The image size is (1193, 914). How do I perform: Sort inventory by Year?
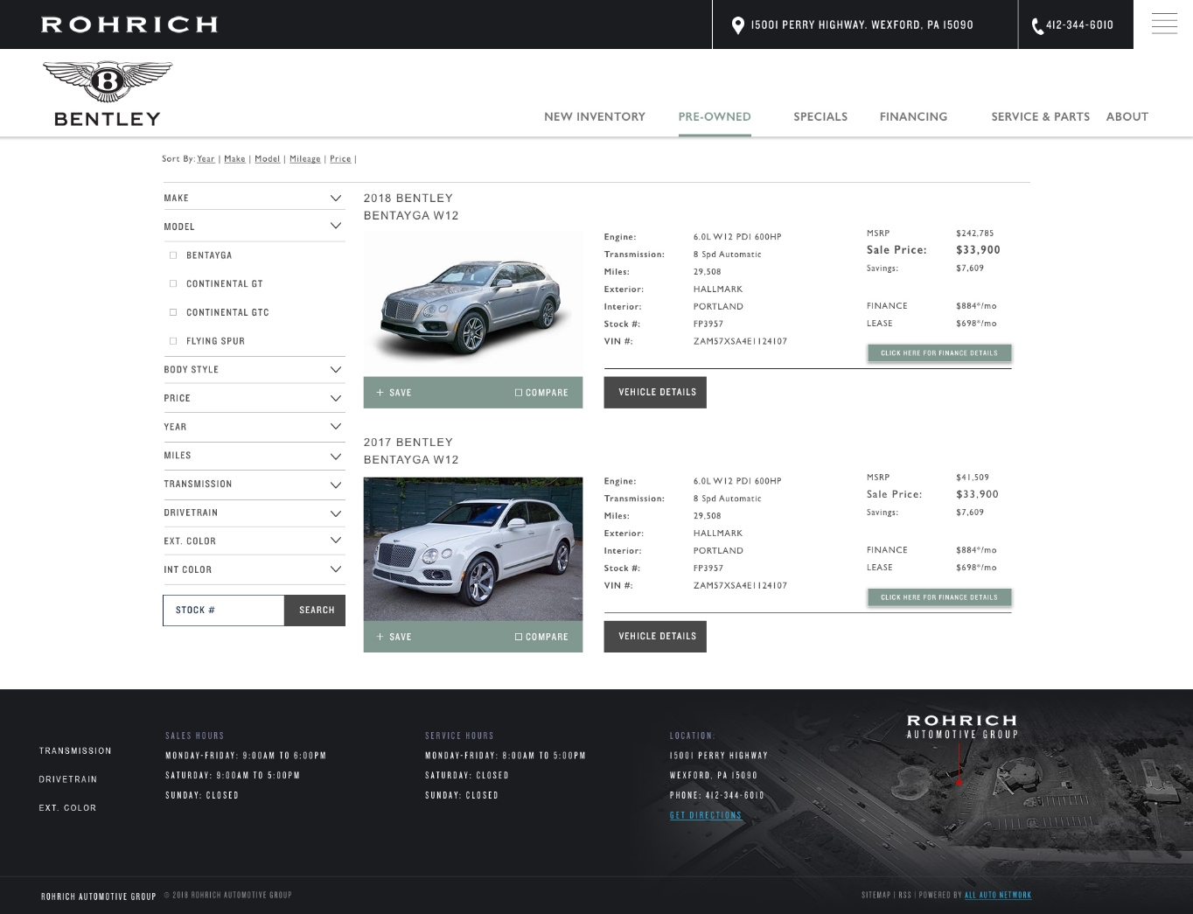point(206,158)
